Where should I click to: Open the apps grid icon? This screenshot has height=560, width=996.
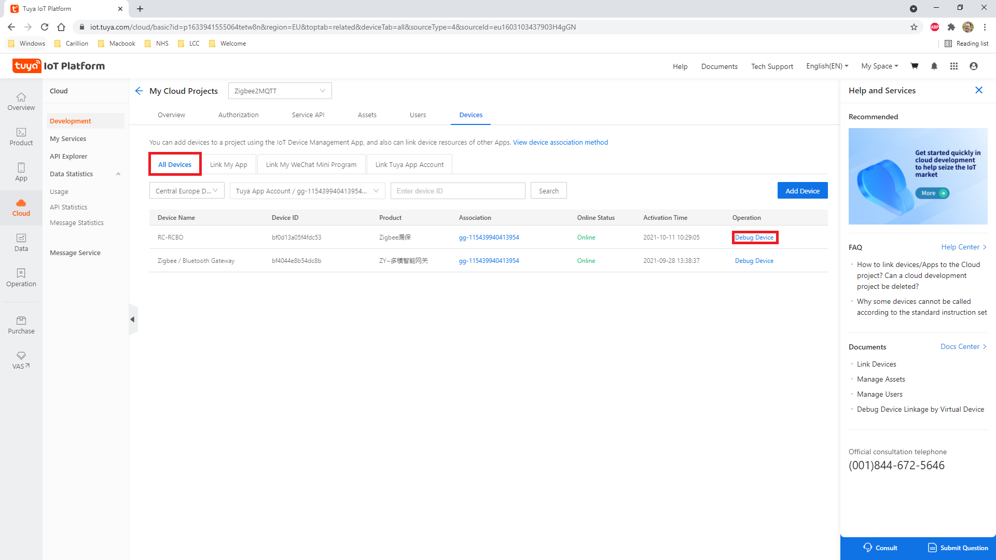954,66
